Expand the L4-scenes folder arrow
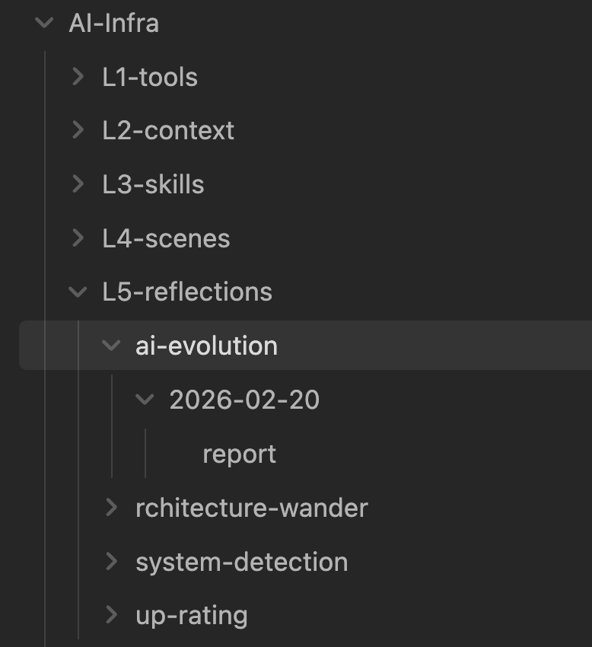 click(x=78, y=238)
